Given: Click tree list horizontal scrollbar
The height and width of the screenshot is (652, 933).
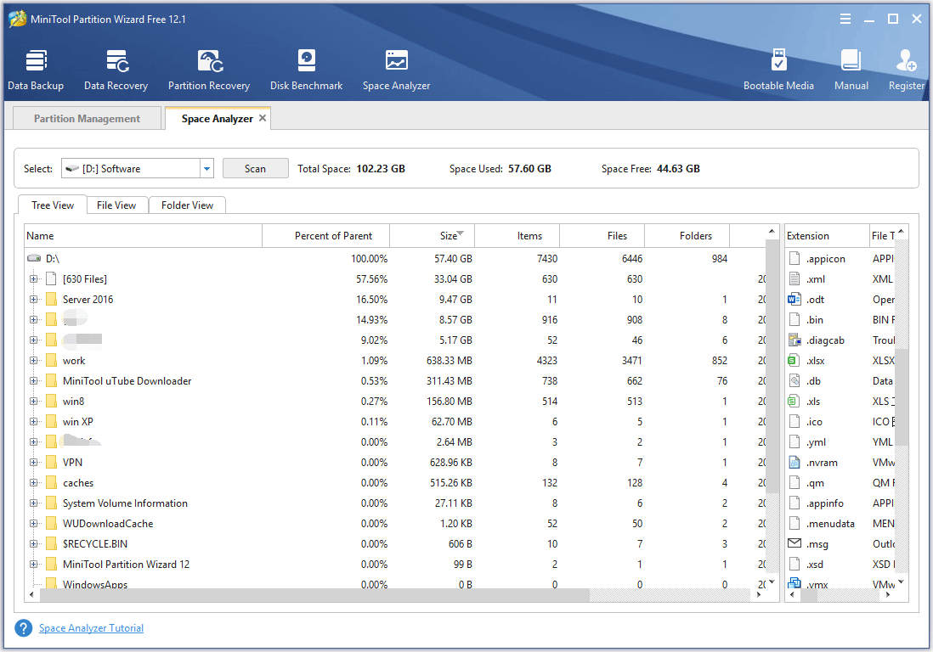Looking at the screenshot, I should pyautogui.click(x=314, y=595).
